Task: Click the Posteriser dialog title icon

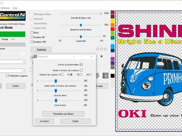Action: pyautogui.click(x=35, y=57)
